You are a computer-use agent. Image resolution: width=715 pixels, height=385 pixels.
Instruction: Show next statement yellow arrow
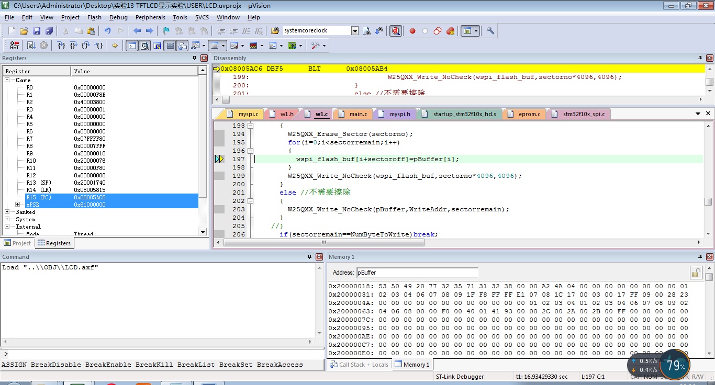(x=115, y=46)
